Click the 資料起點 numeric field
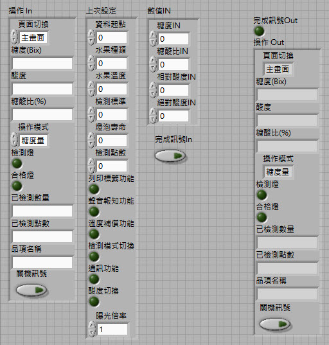Viewport: 329px width, 345px height. click(112, 38)
